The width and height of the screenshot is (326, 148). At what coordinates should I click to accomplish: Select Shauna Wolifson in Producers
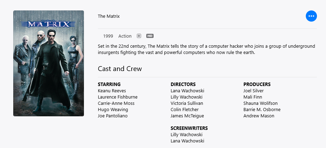261,103
